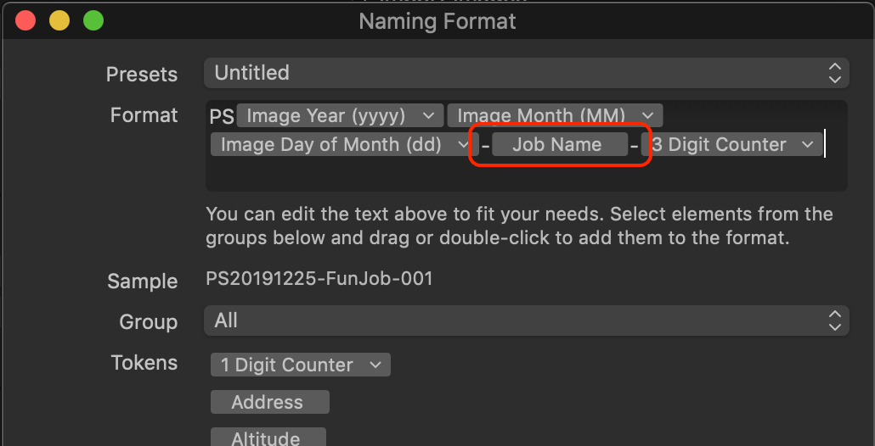Select the Image Year (yyyy) token

tap(340, 116)
